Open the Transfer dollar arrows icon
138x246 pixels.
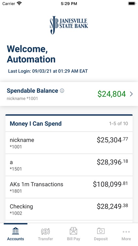(x=45, y=231)
